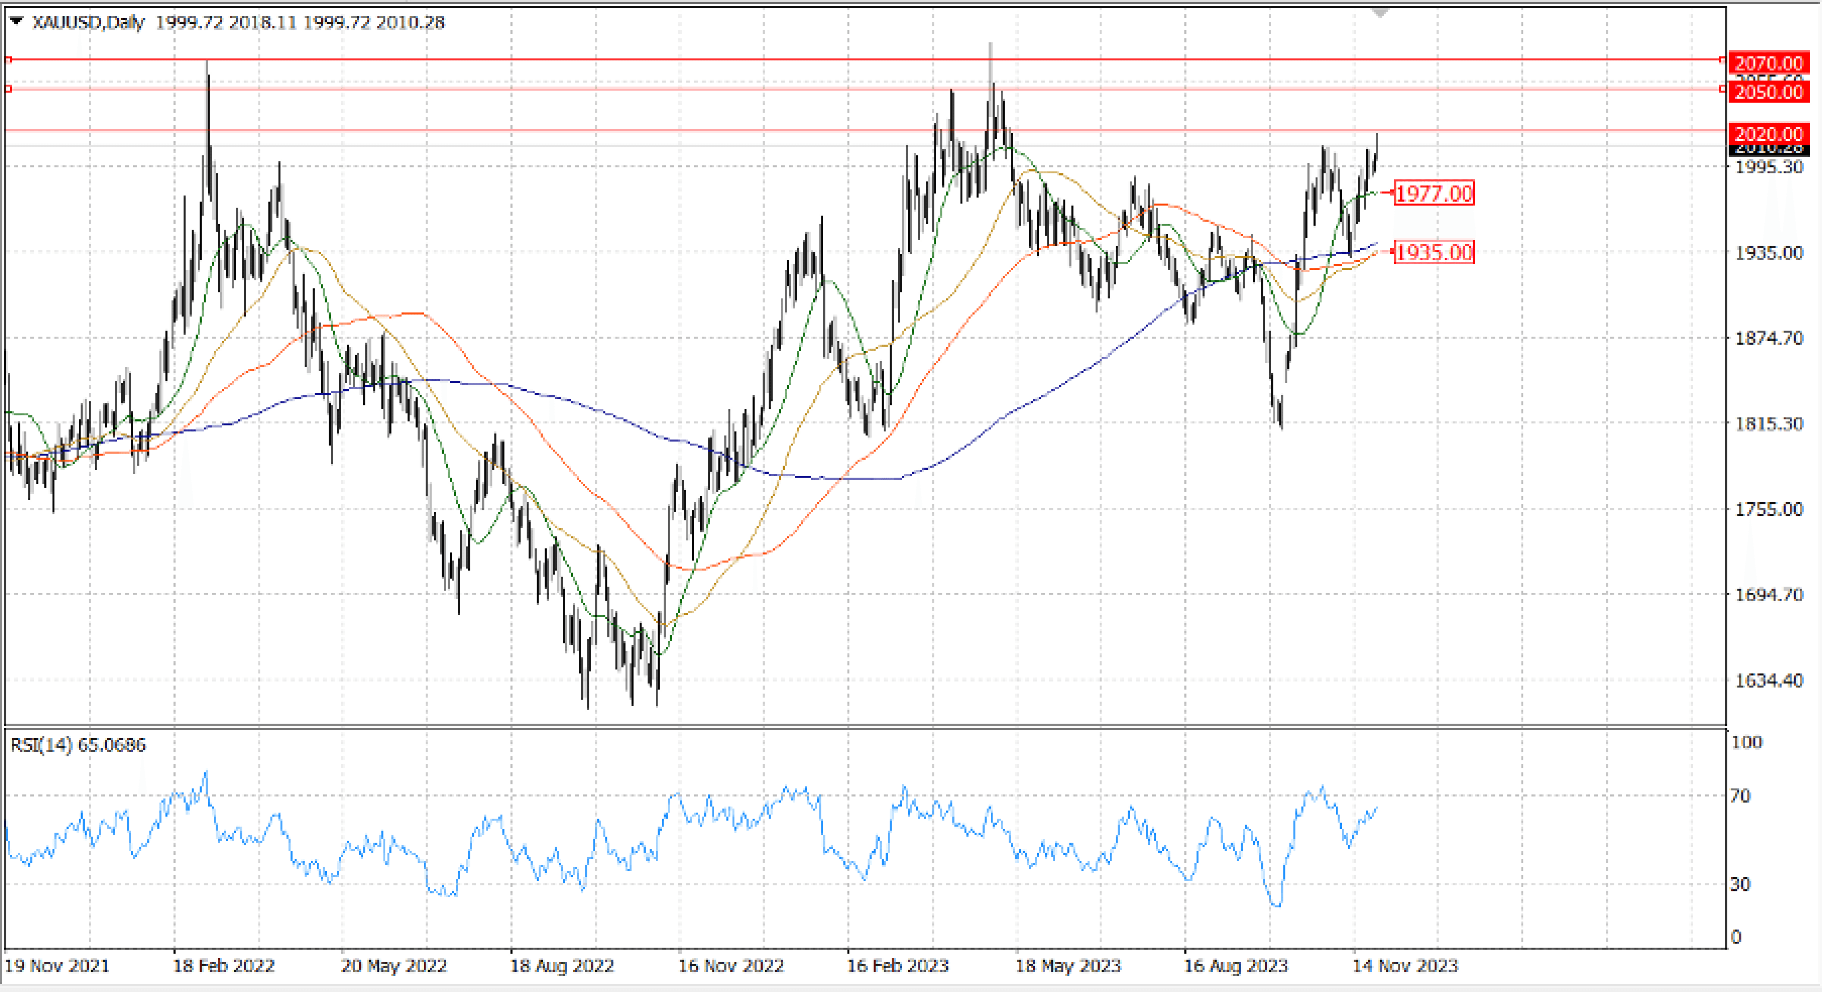Click the XAUUSD,Daily chart title text
Screen dimensions: 1824x992
(x=88, y=23)
